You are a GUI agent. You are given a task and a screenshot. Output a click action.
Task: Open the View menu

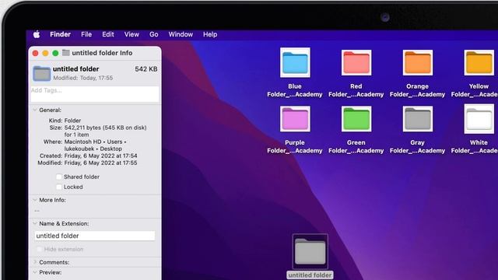pos(132,34)
